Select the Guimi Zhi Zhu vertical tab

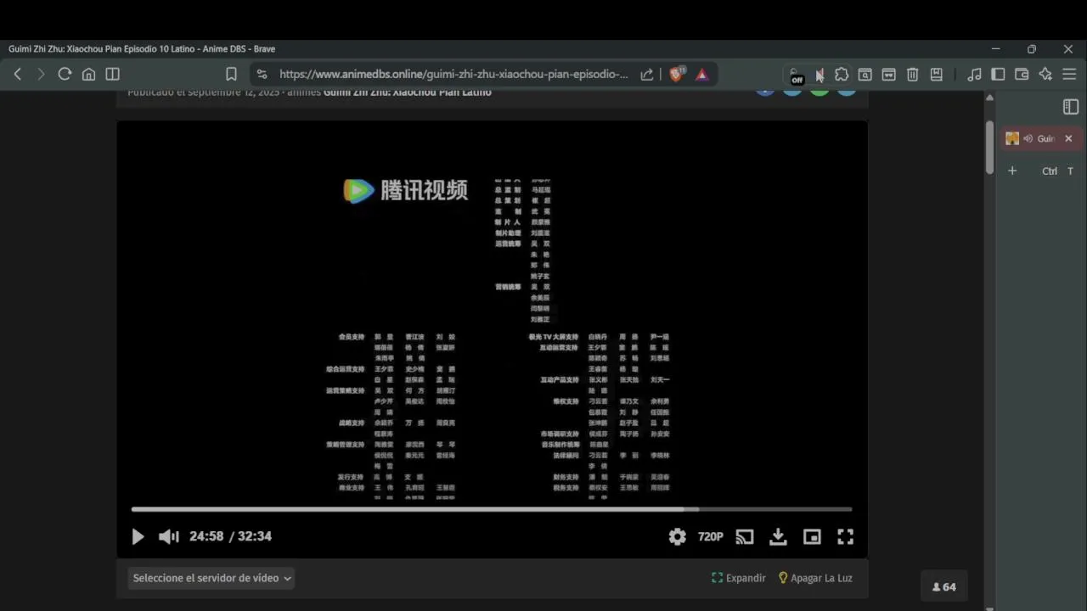click(1043, 138)
